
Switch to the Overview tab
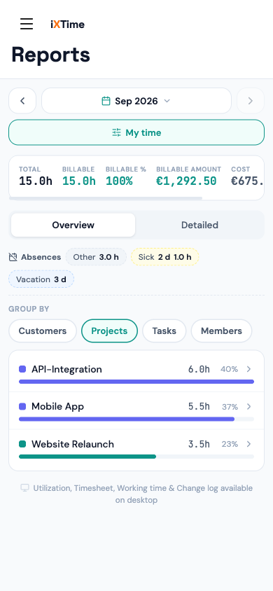pyautogui.click(x=73, y=225)
